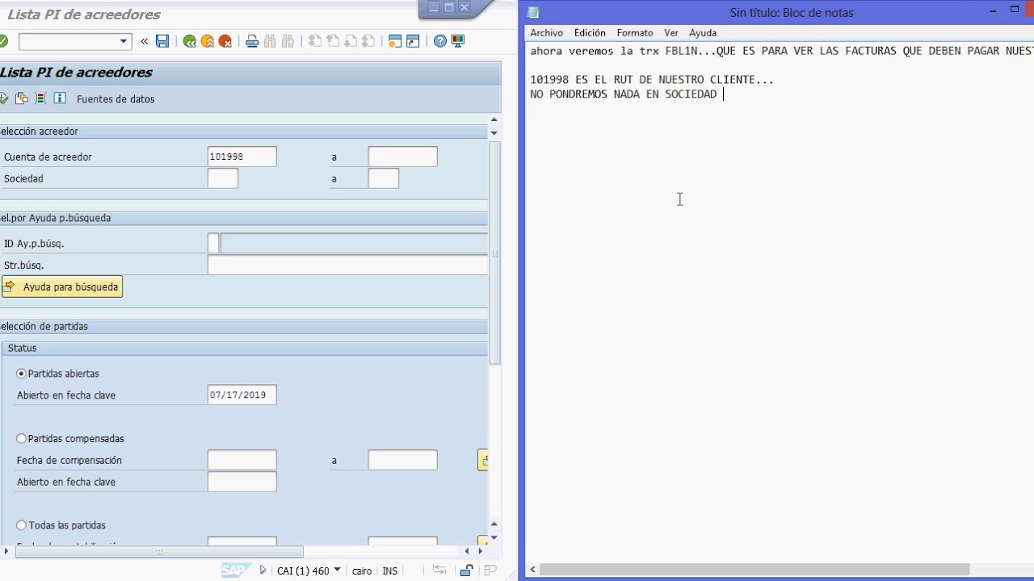1034x581 pixels.
Task: Click the SAP vertical scrollbar down arrow
Action: (494, 538)
